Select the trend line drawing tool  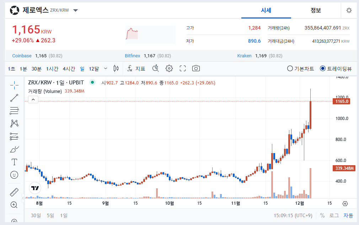(14, 98)
